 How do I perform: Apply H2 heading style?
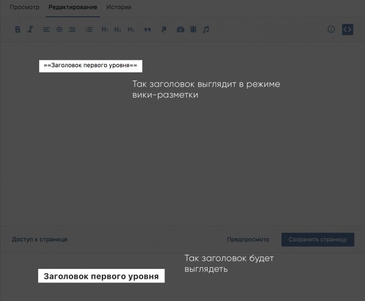(x=118, y=29)
